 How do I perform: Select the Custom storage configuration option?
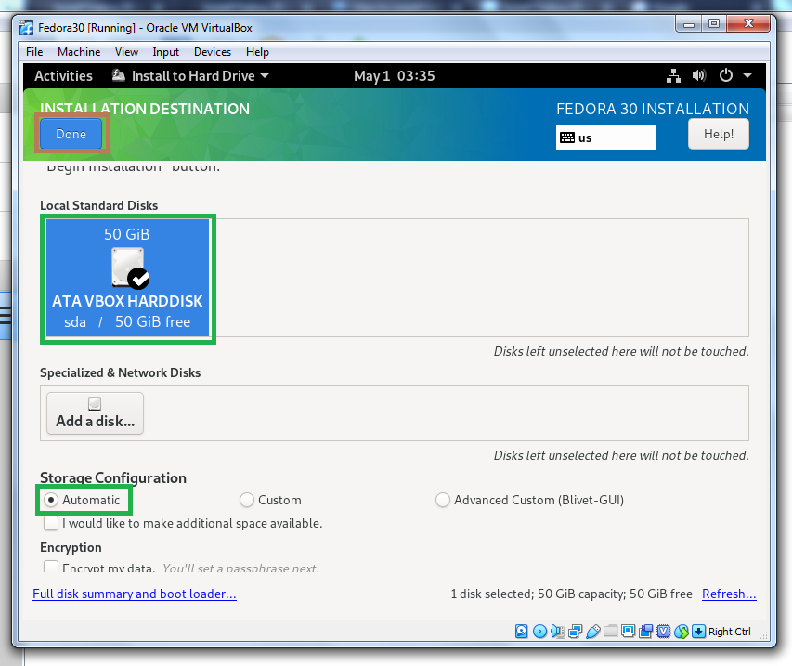pyautogui.click(x=271, y=500)
